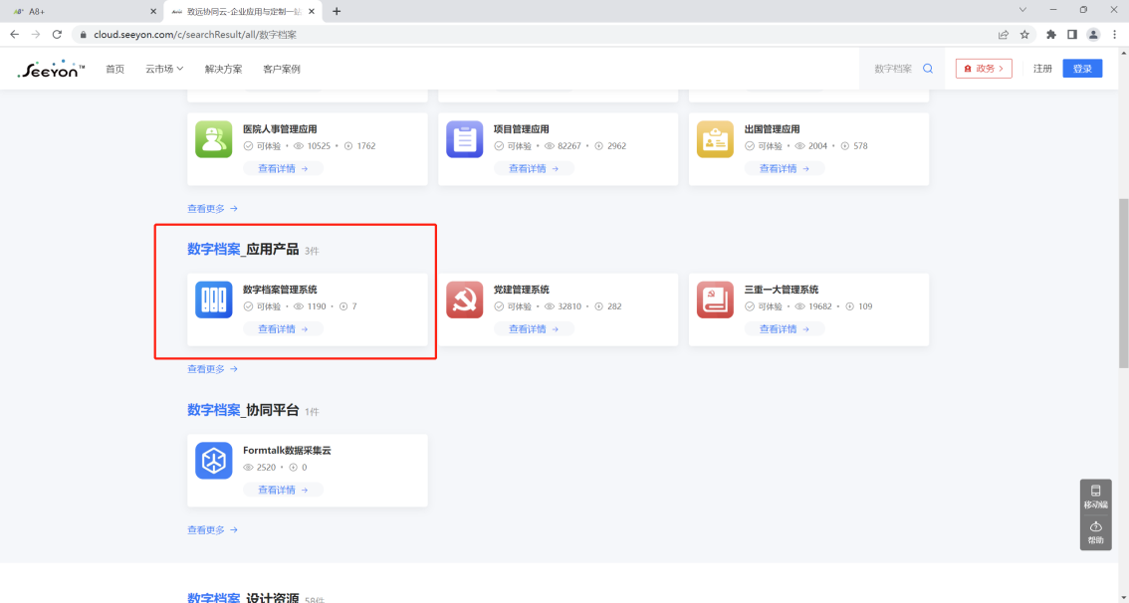Click the 数字档案管理系统 binder icon
1129x603 pixels.
(214, 300)
